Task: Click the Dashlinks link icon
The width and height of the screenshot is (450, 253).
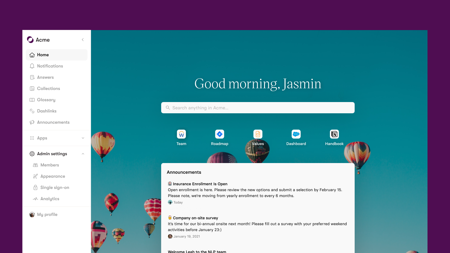Action: tap(32, 111)
